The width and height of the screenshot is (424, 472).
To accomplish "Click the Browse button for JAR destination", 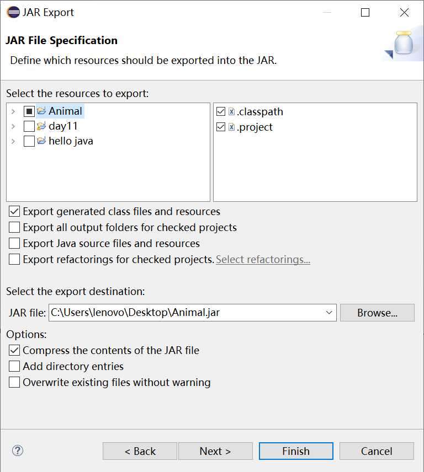I will point(377,313).
